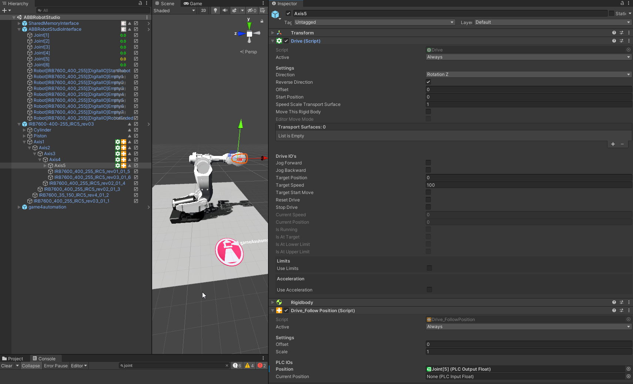Disable the Reverse Direction checkbox

(x=428, y=82)
